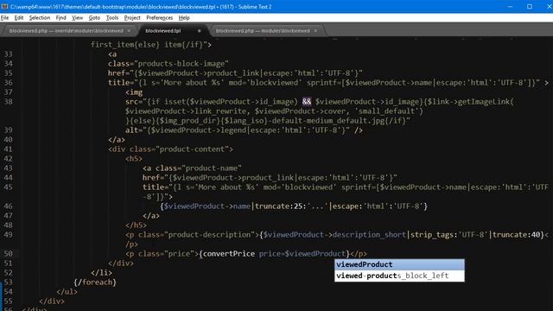Click line number 33 in gutter

8,54
